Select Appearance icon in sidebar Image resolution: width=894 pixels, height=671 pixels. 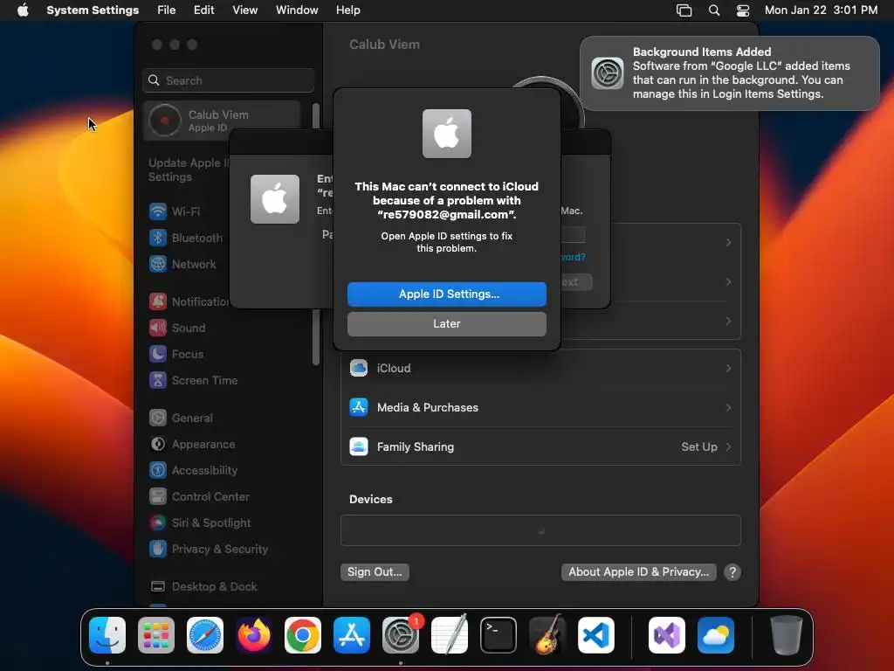[158, 445]
